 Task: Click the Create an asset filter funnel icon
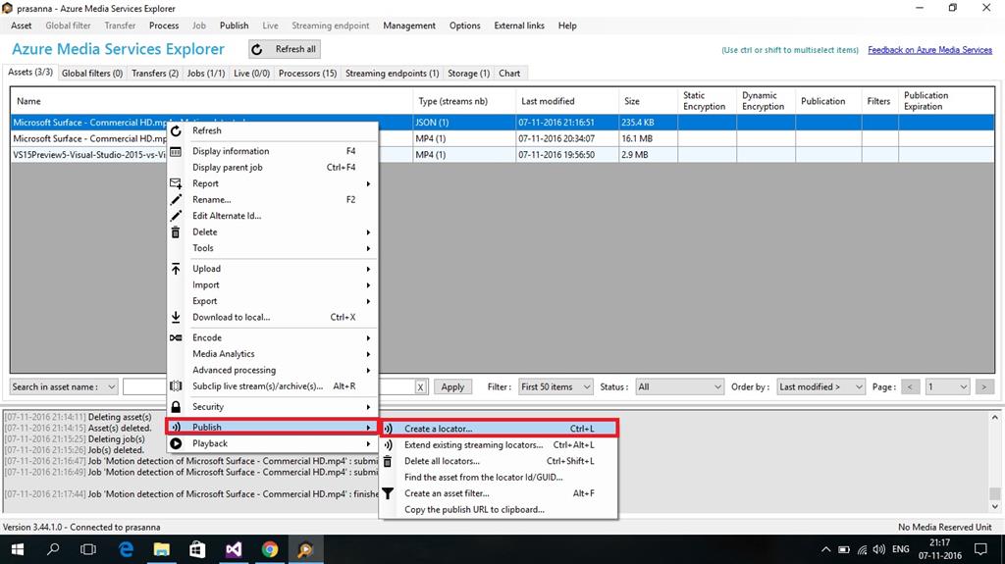[388, 493]
